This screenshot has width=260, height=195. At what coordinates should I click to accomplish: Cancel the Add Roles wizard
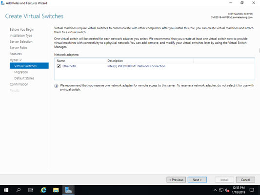pos(245,180)
